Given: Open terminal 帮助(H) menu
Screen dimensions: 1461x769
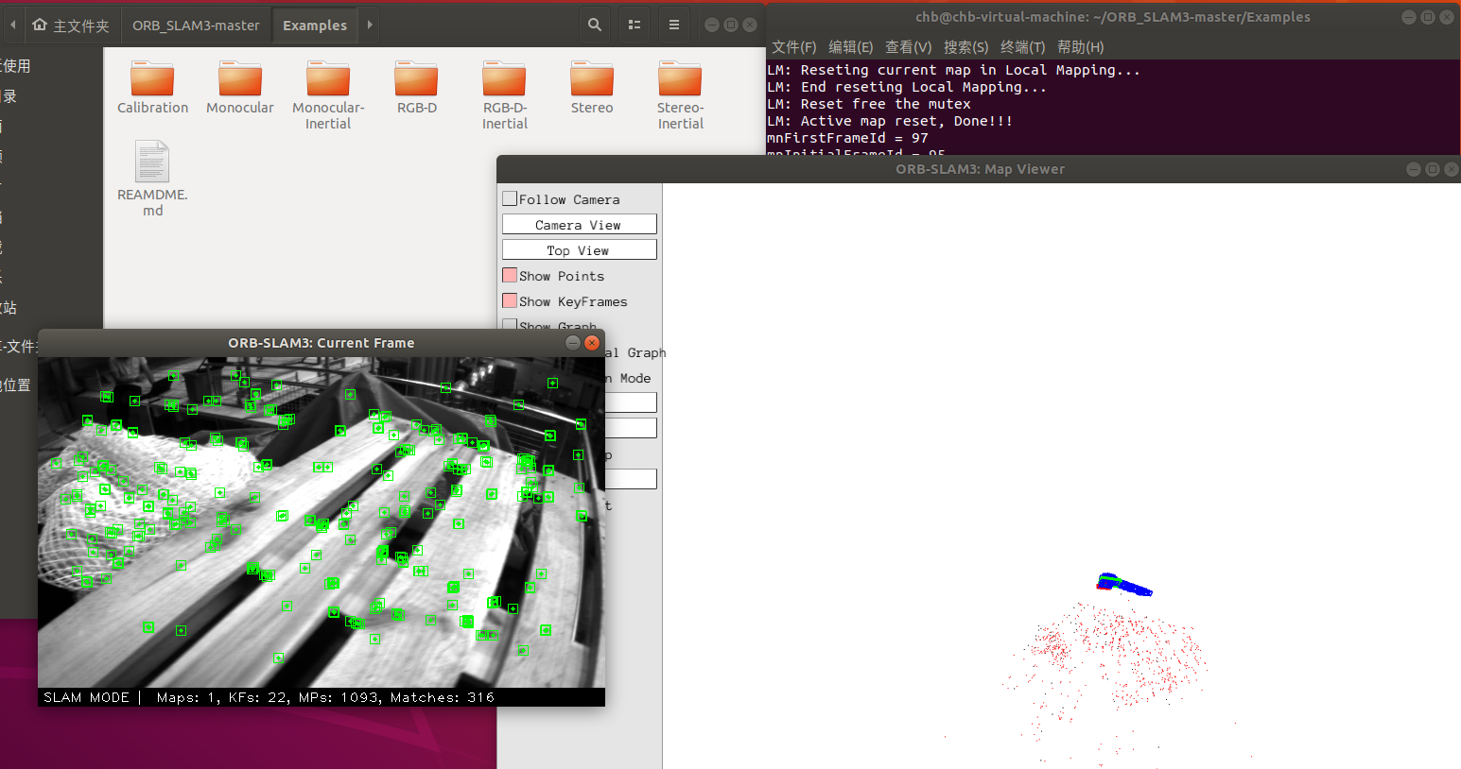Looking at the screenshot, I should (1081, 47).
